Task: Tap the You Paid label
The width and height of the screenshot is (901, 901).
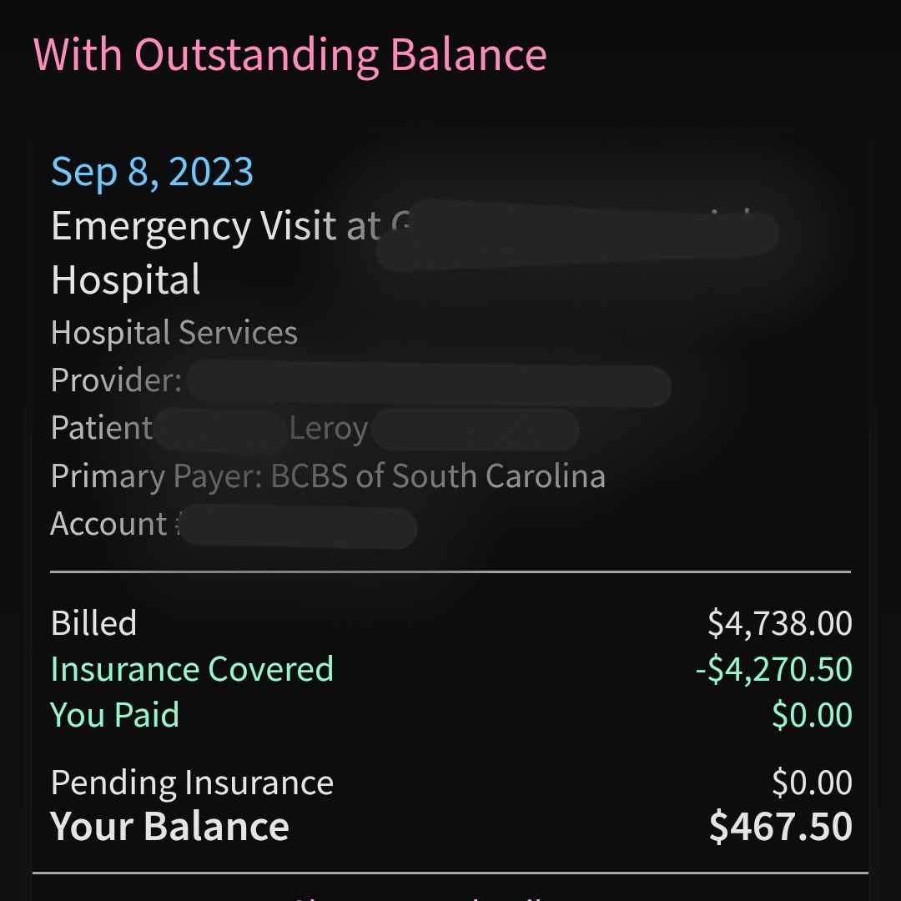Action: (115, 715)
